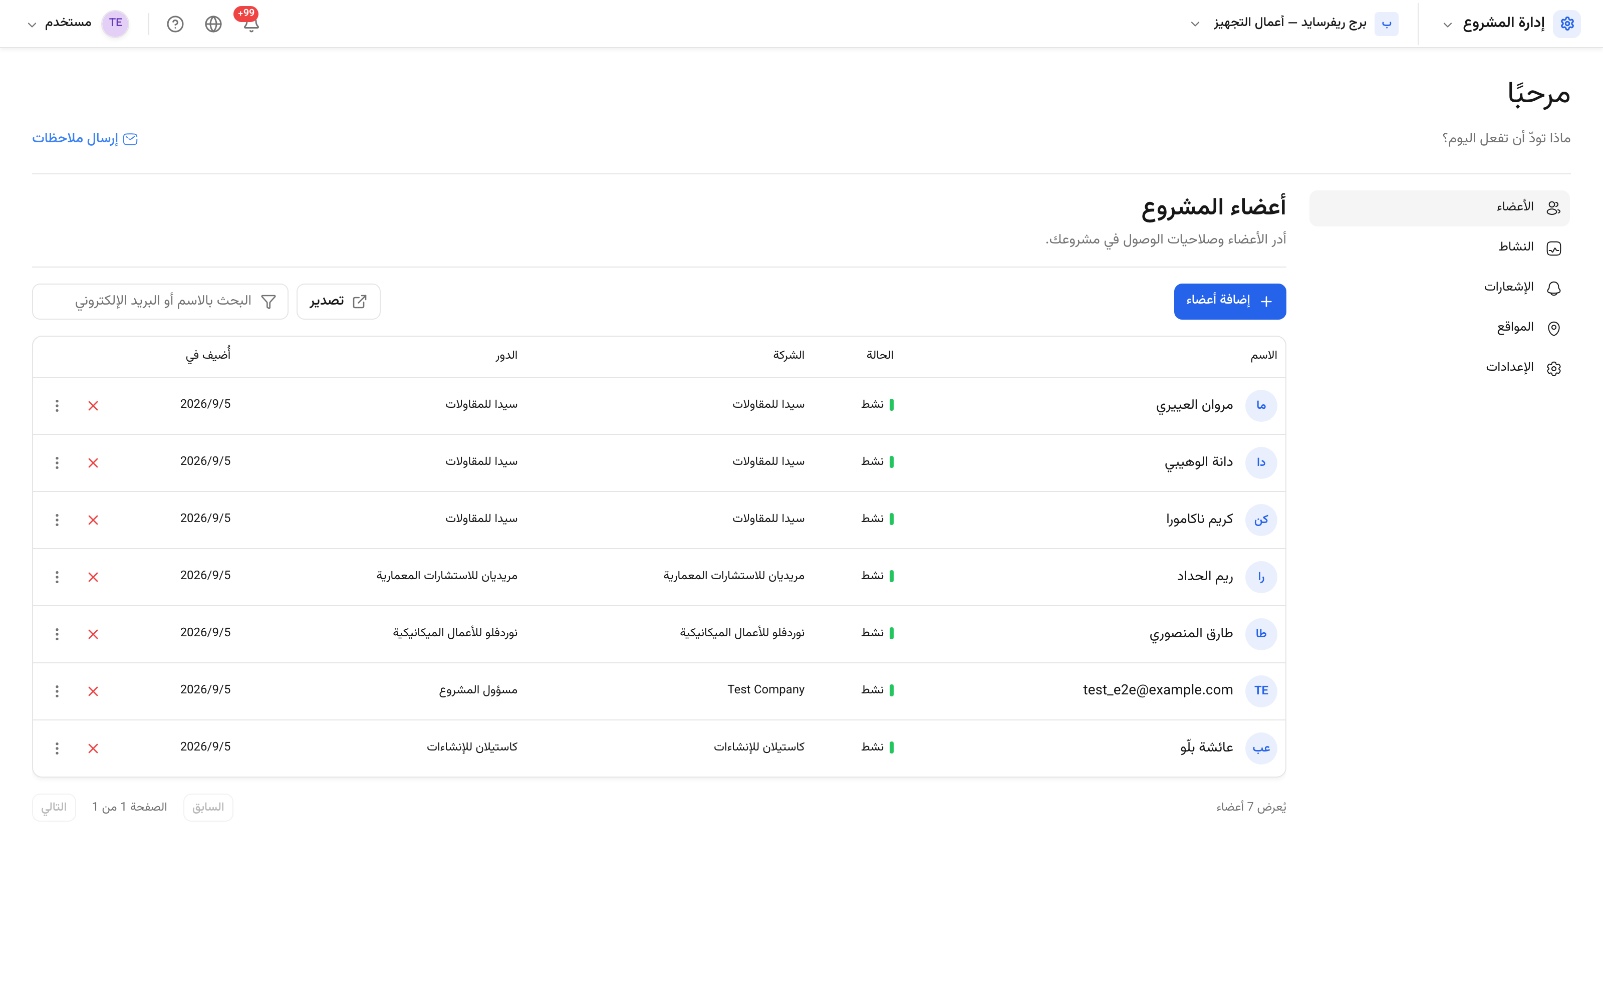This screenshot has width=1603, height=1002.
Task: Remove مروان العبيري with the red X
Action: point(93,406)
